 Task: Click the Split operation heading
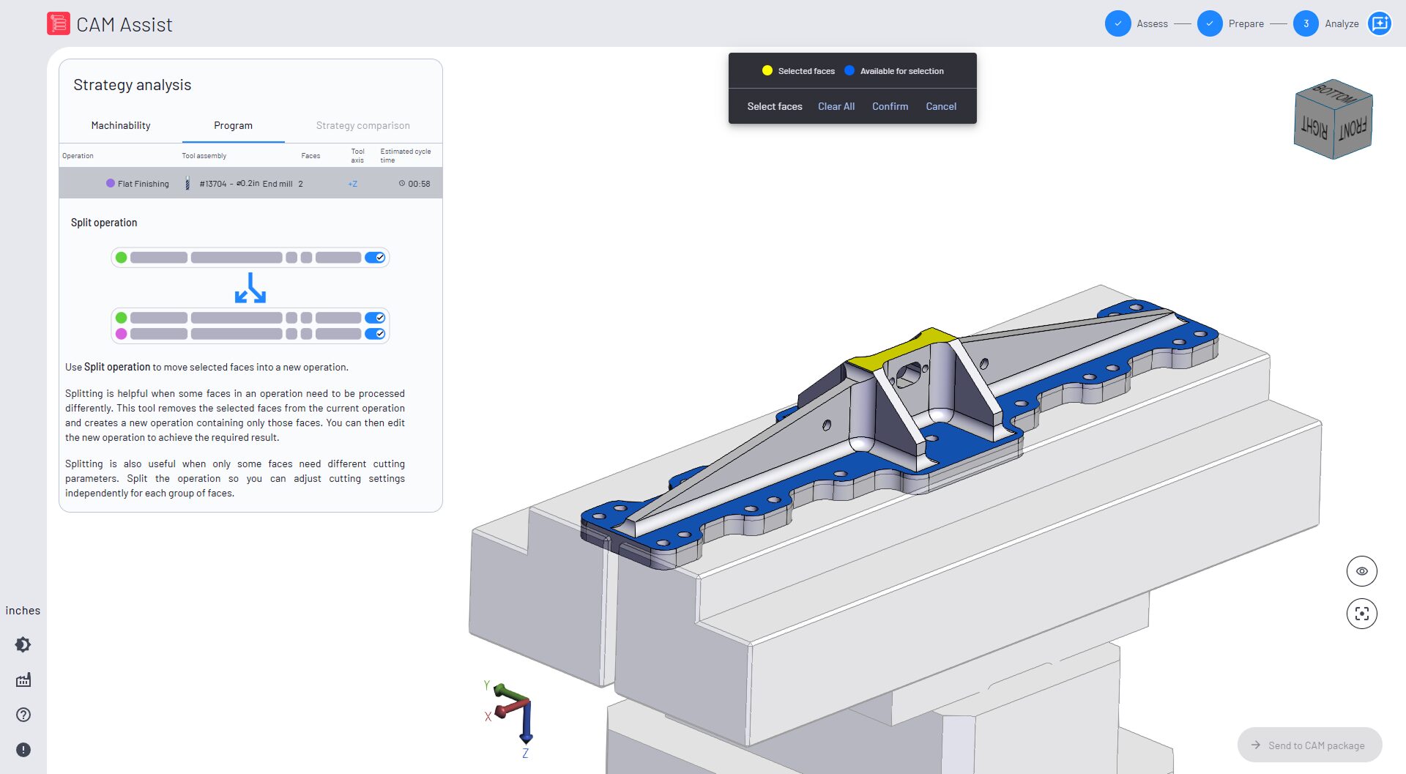click(104, 223)
